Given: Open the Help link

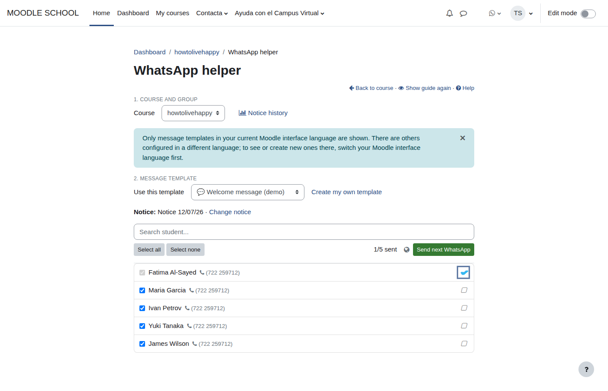Looking at the screenshot, I should click(x=465, y=88).
